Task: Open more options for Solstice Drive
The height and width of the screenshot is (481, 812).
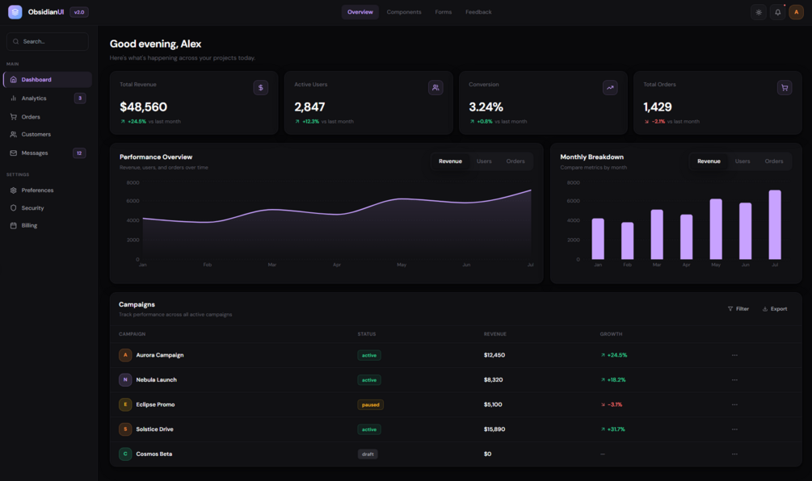Action: tap(734, 429)
